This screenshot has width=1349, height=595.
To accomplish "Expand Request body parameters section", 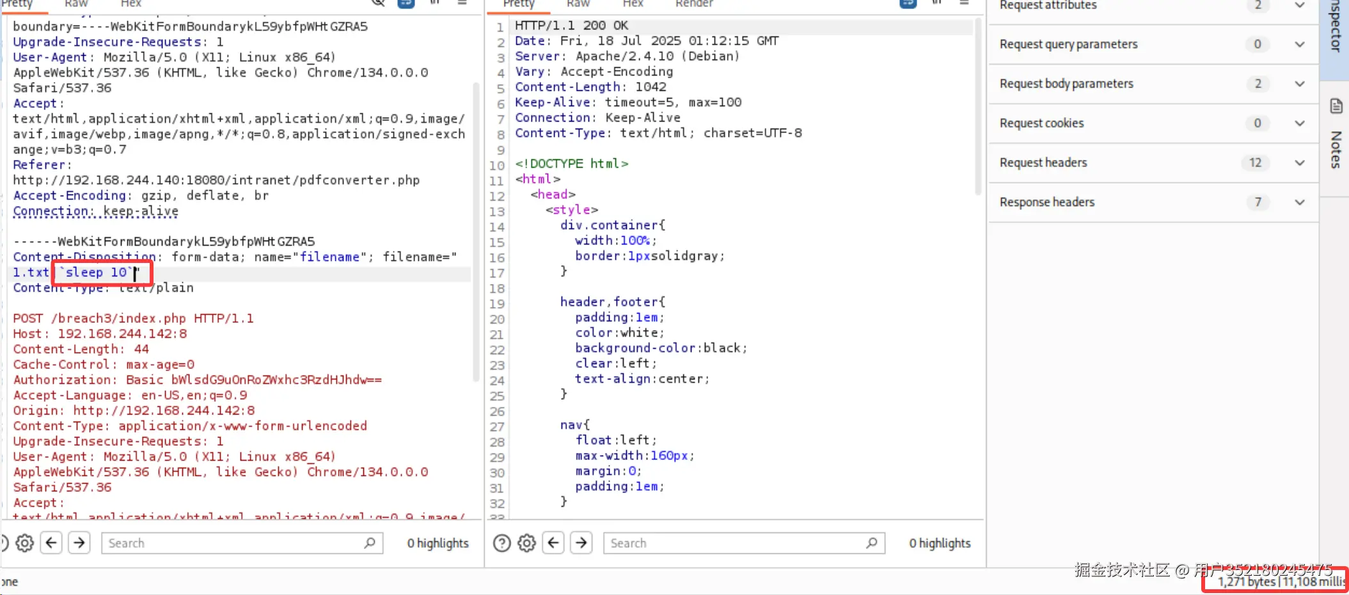I will click(x=1300, y=84).
